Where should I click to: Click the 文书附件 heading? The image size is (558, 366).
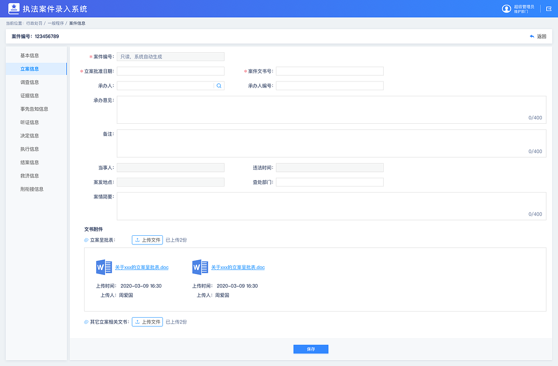pyautogui.click(x=93, y=229)
